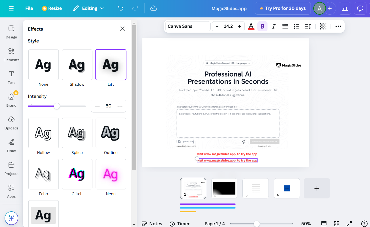Select the Lift text style

click(111, 65)
